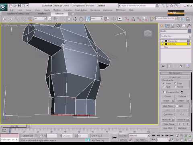Viewport: 193px width, 145px height.
Task: Click the Redo arrow in main toolbar
Action: 10,19
